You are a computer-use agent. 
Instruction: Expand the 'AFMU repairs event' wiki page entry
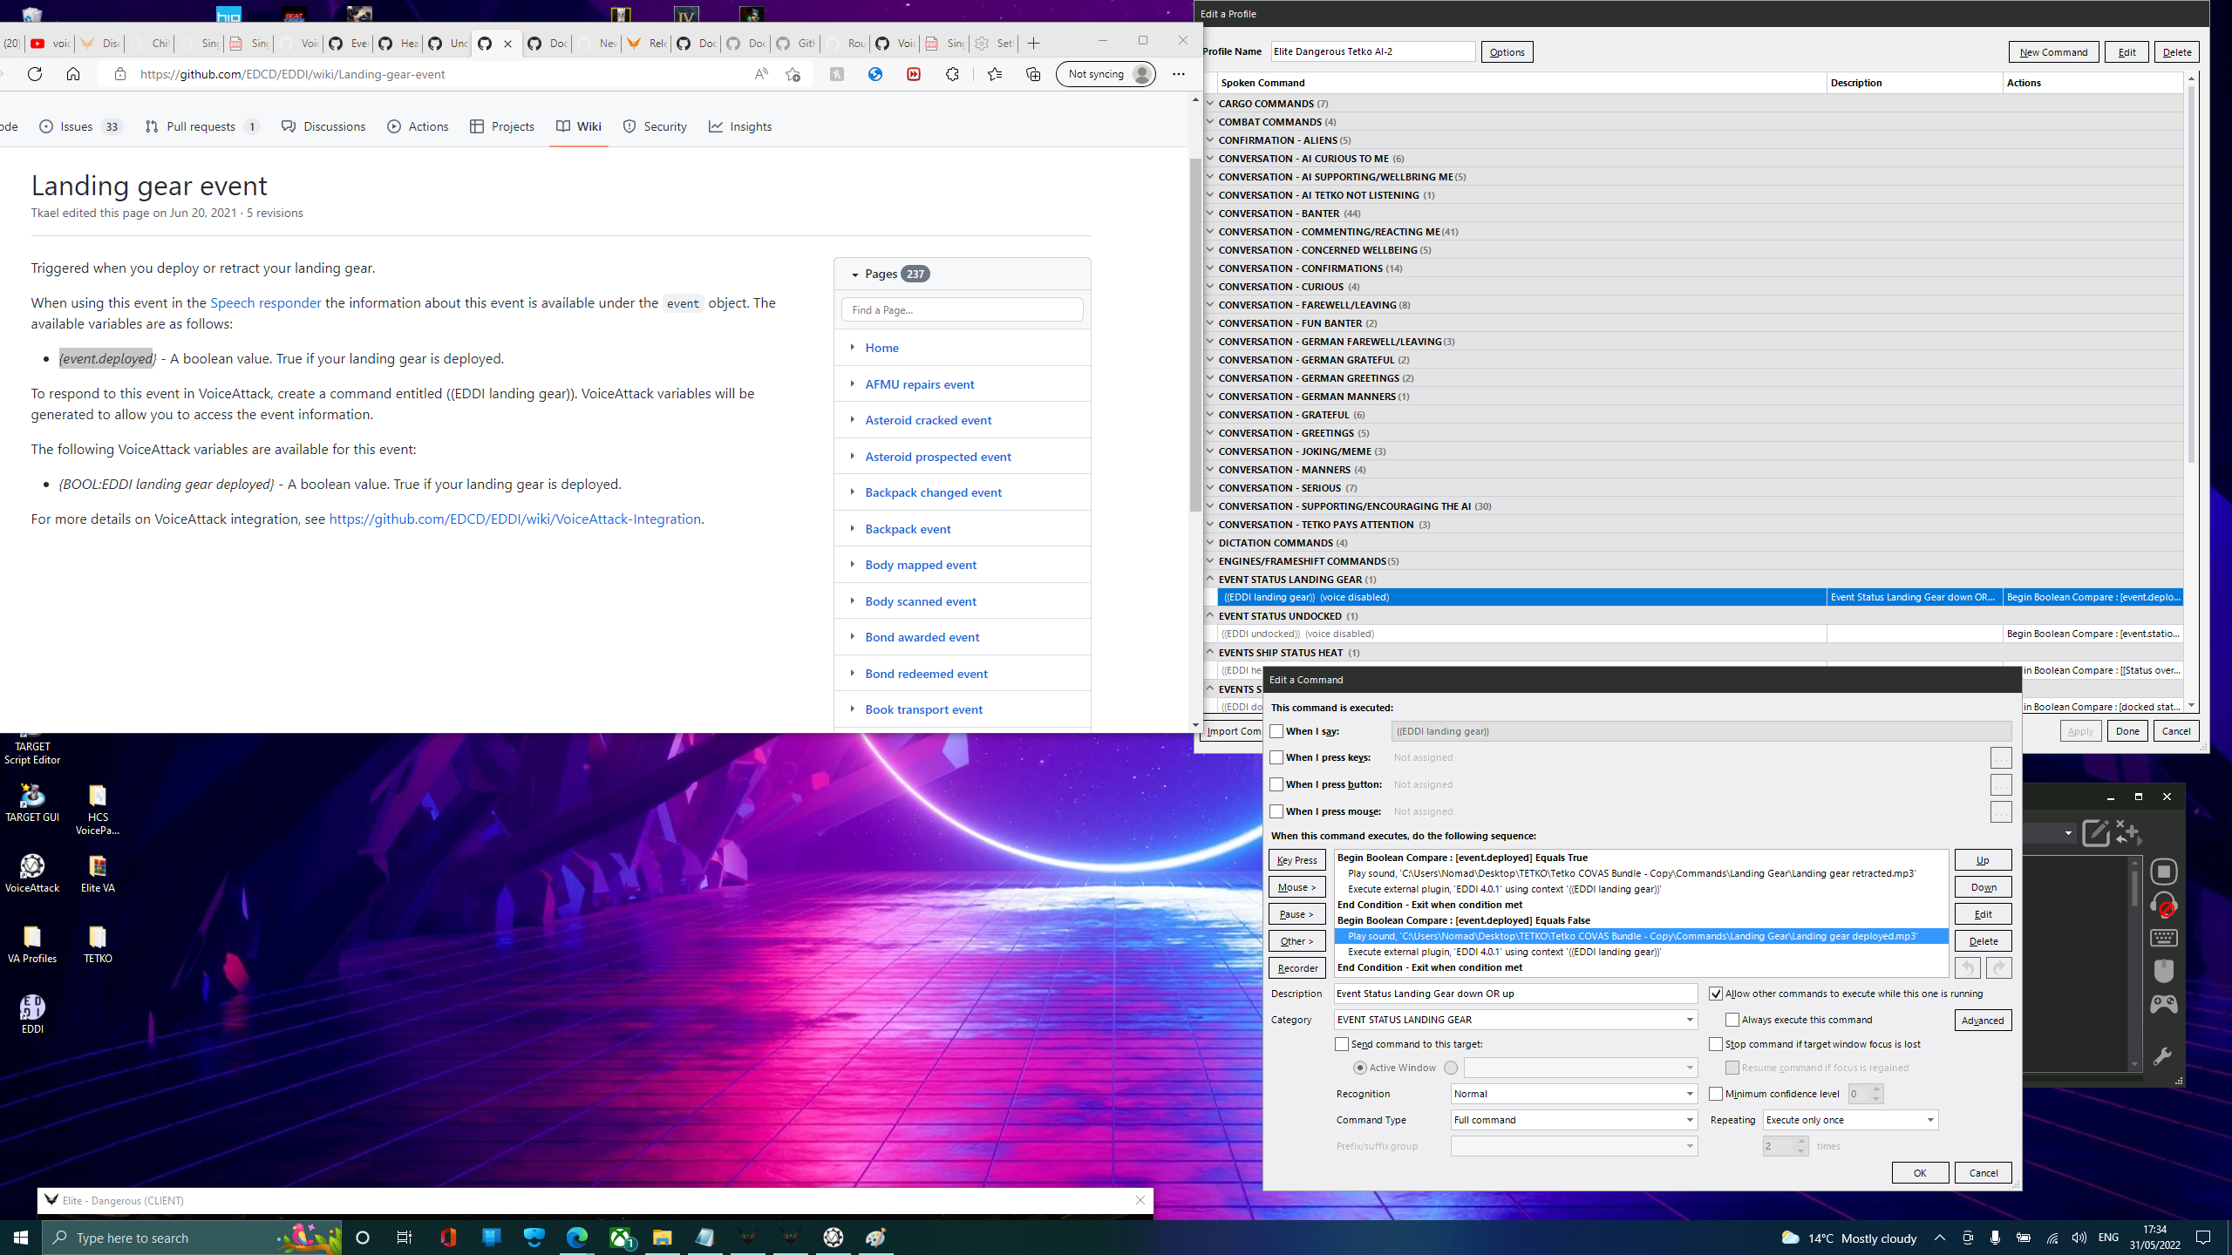click(852, 383)
